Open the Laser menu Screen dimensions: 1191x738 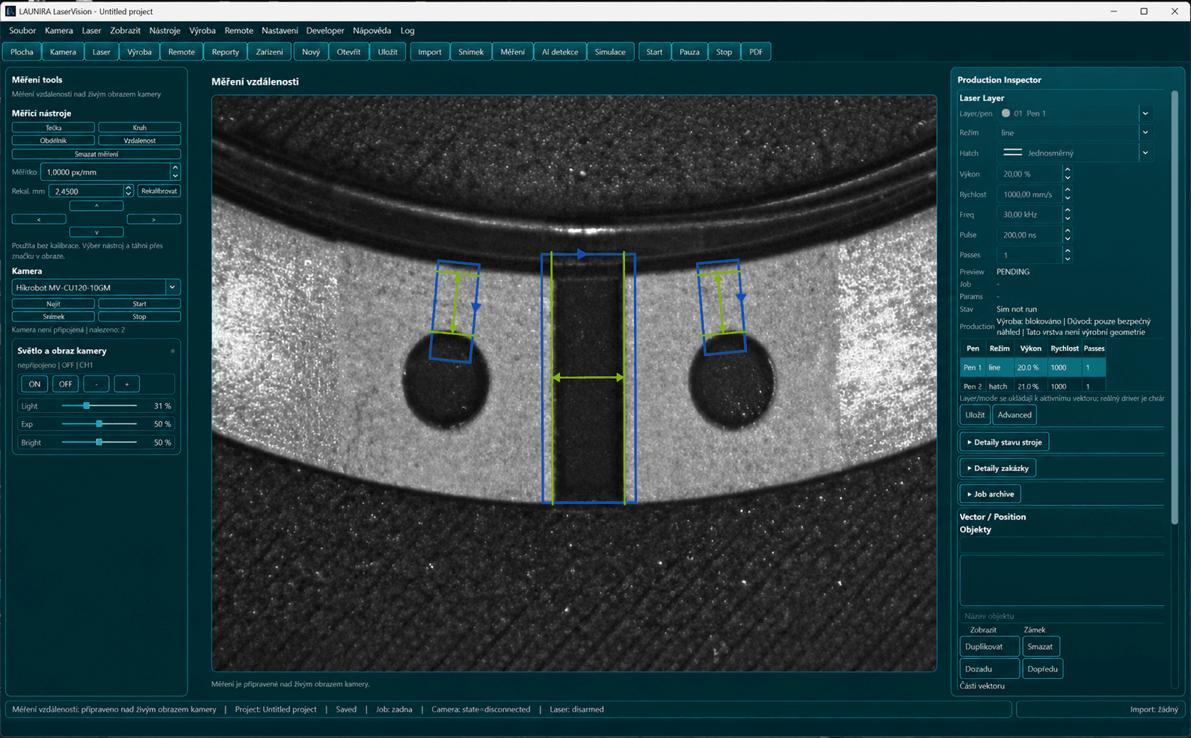[x=91, y=31]
